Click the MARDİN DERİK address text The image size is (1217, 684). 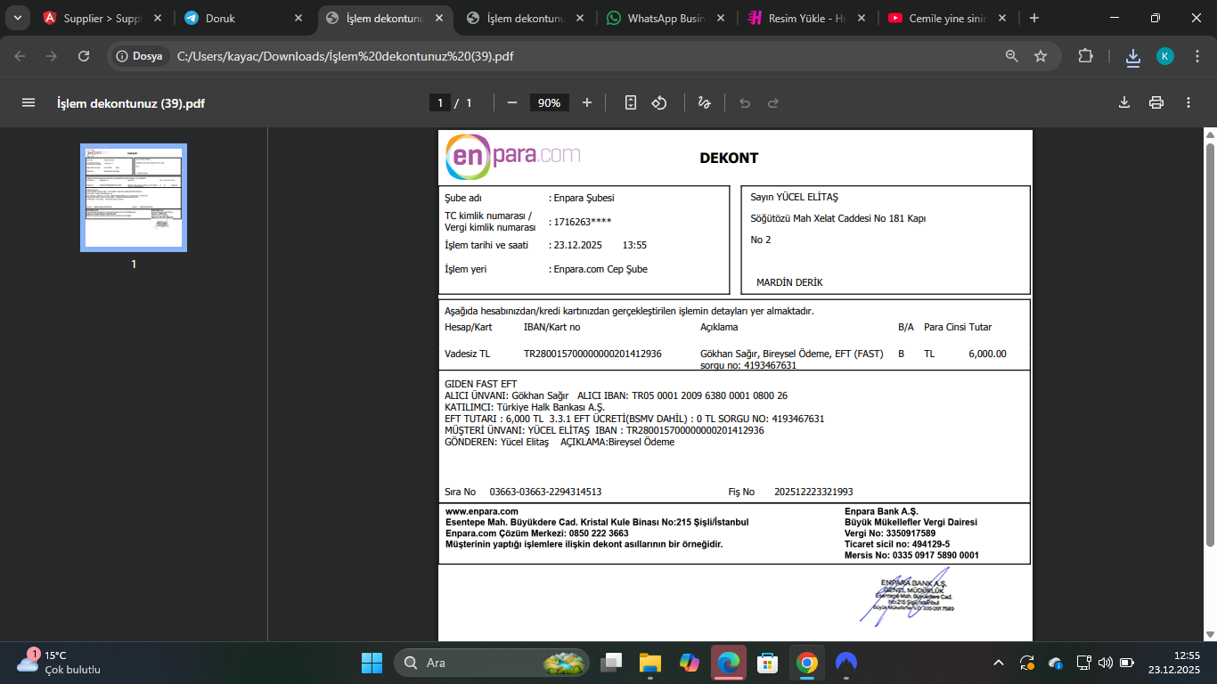pyautogui.click(x=789, y=282)
